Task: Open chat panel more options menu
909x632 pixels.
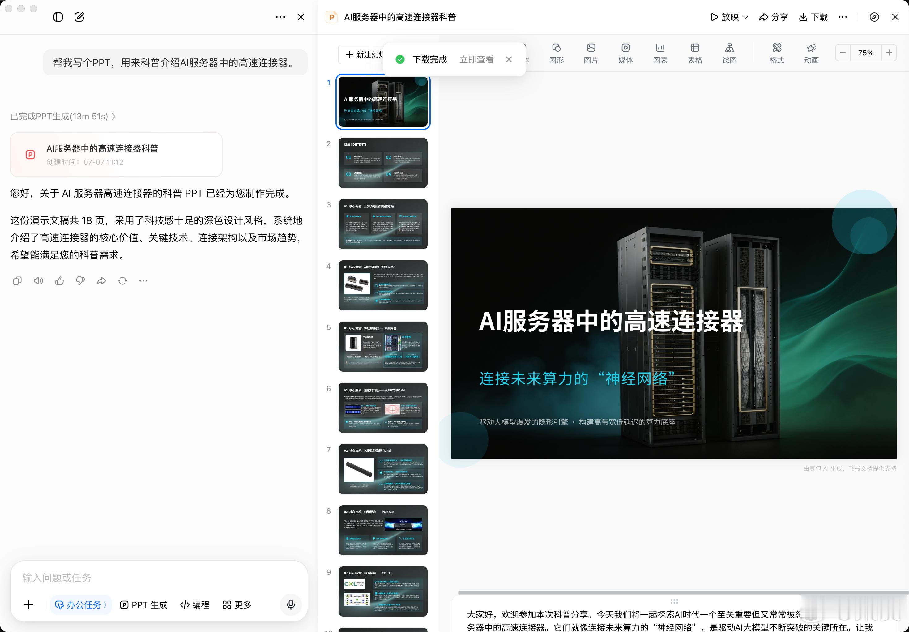Action: coord(280,17)
